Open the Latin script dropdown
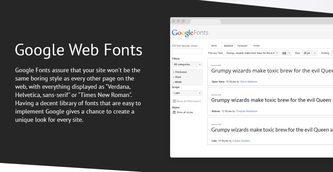The image size is (333, 172). click(x=187, y=93)
